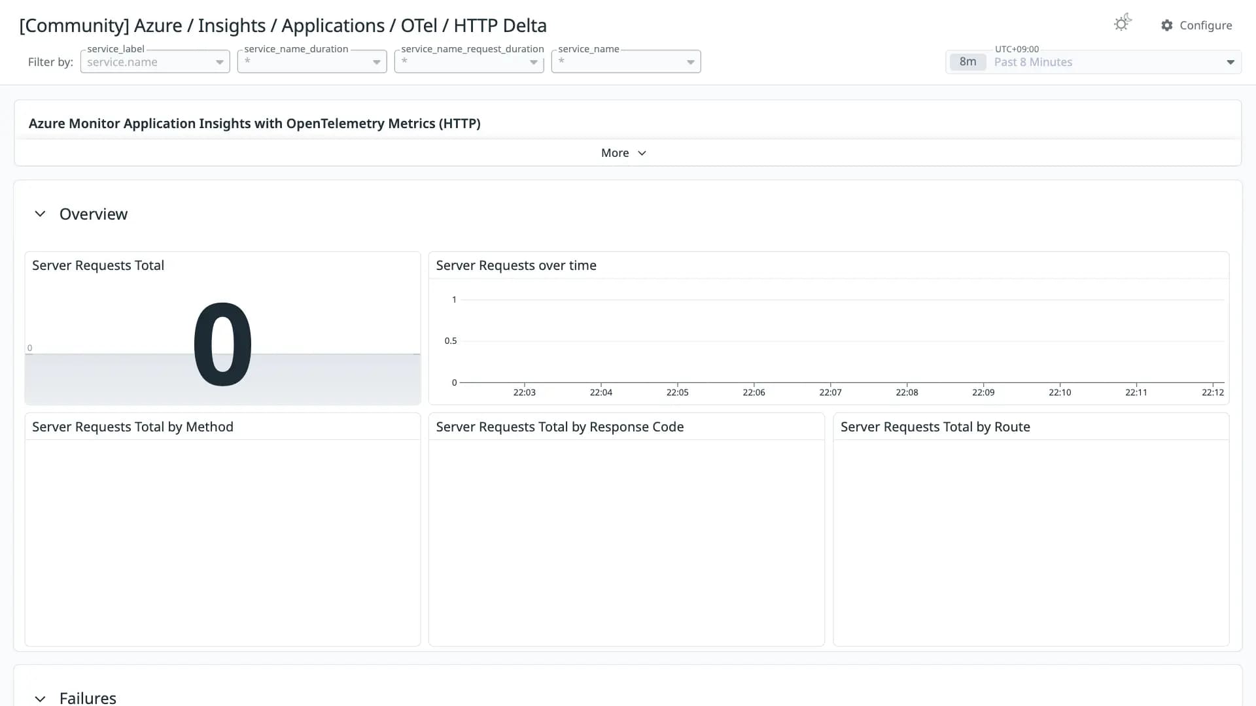Click the Filter by: label
The width and height of the screenshot is (1256, 706).
tap(50, 62)
